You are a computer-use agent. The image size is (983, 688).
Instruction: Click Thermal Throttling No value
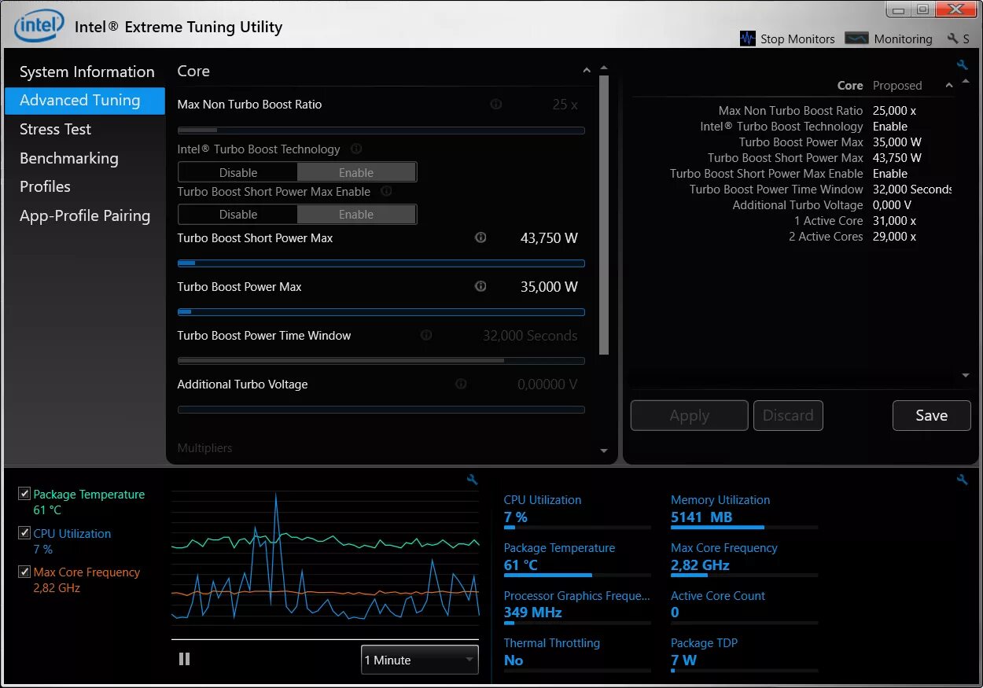[514, 660]
